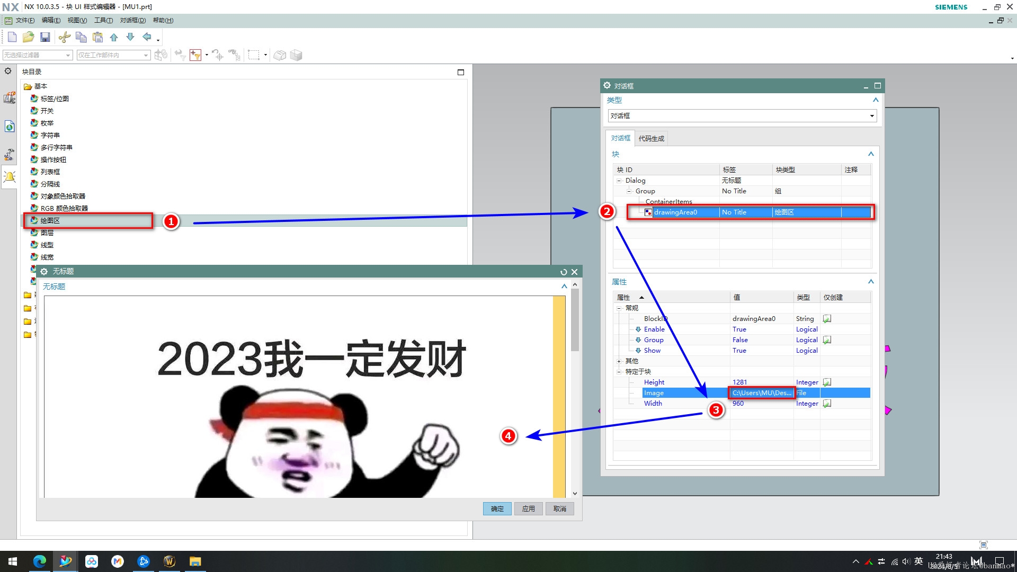The height and width of the screenshot is (572, 1017).
Task: Open the 类型 type dropdown showing 对话框
Action: [x=742, y=116]
